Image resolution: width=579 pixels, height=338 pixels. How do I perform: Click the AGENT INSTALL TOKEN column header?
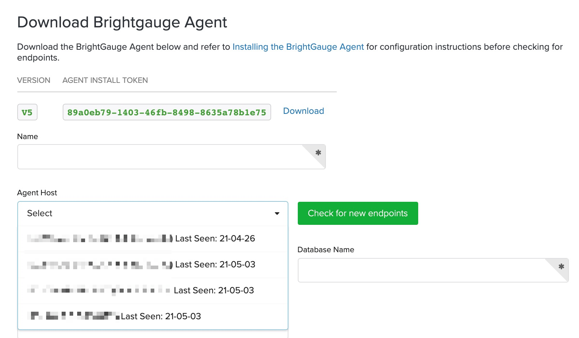[105, 80]
